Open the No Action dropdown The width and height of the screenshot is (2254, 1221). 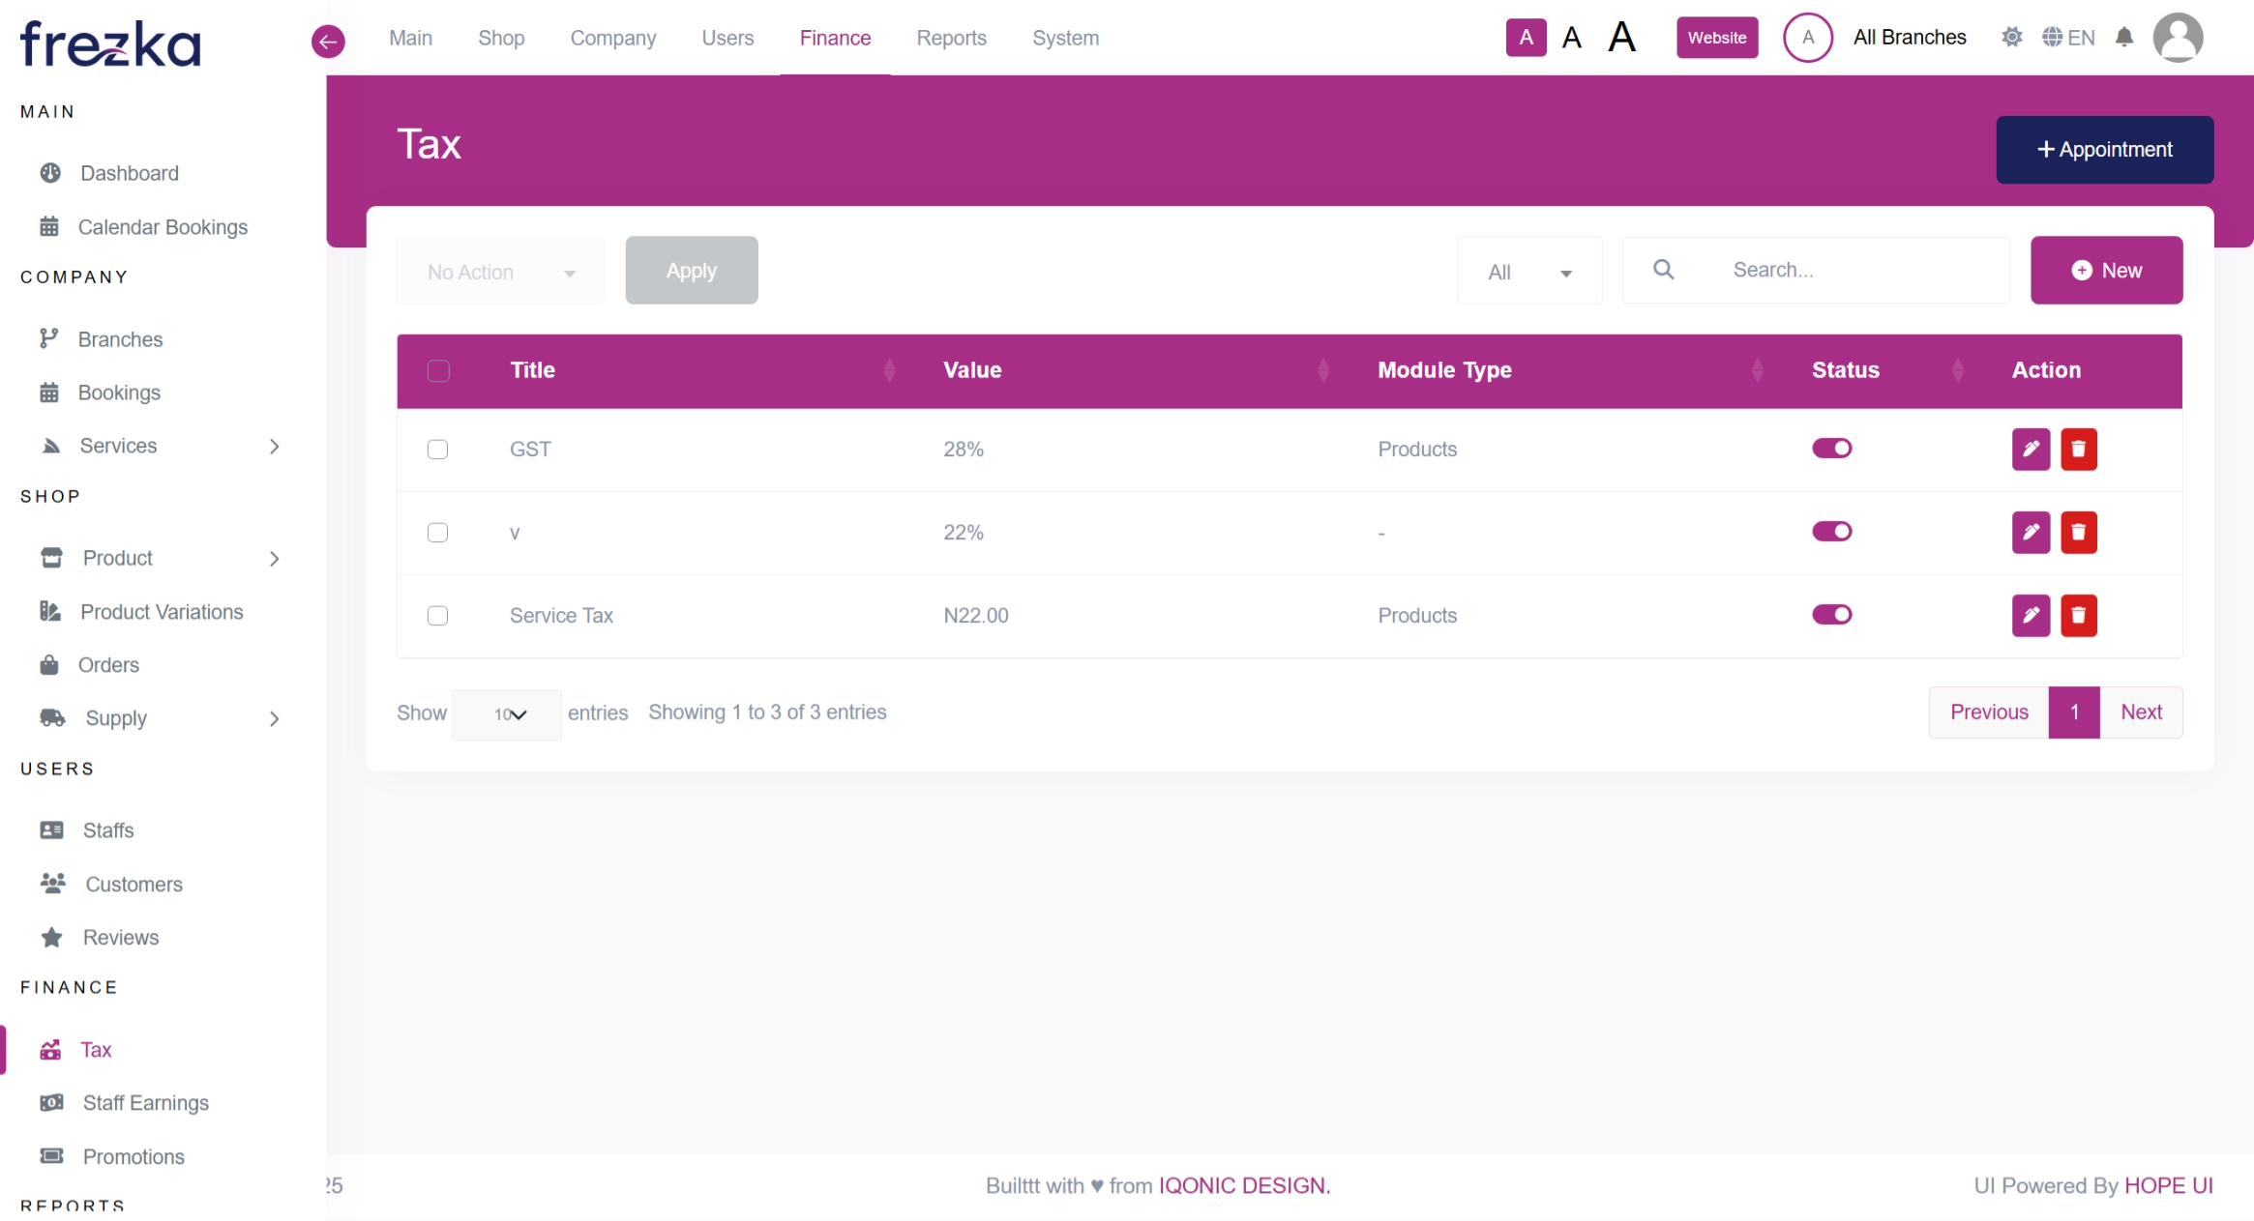[x=500, y=272]
